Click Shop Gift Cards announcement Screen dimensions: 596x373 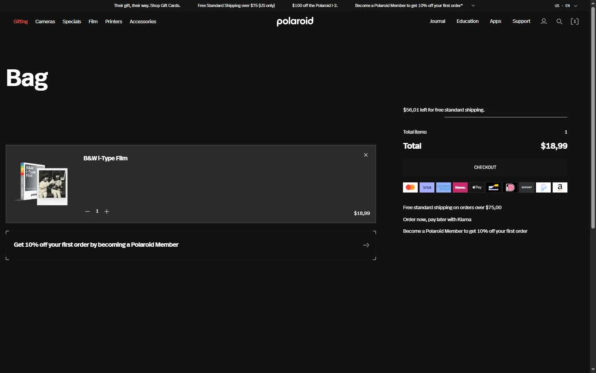pos(147,6)
